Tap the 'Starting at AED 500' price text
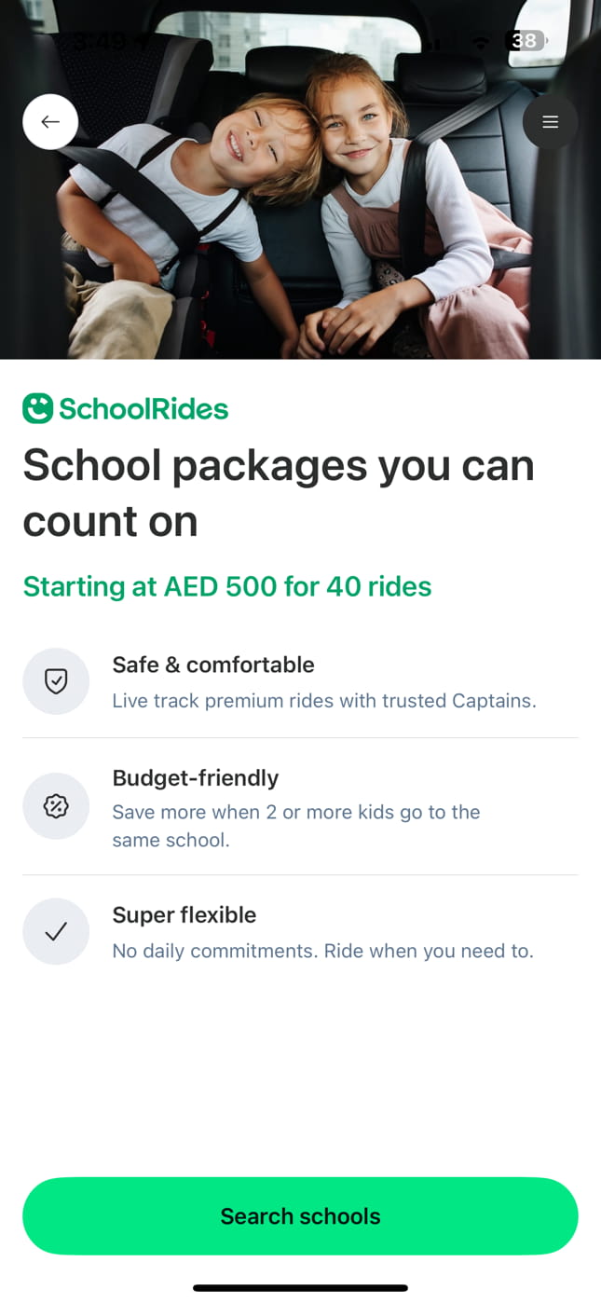This screenshot has width=601, height=1303. click(226, 586)
